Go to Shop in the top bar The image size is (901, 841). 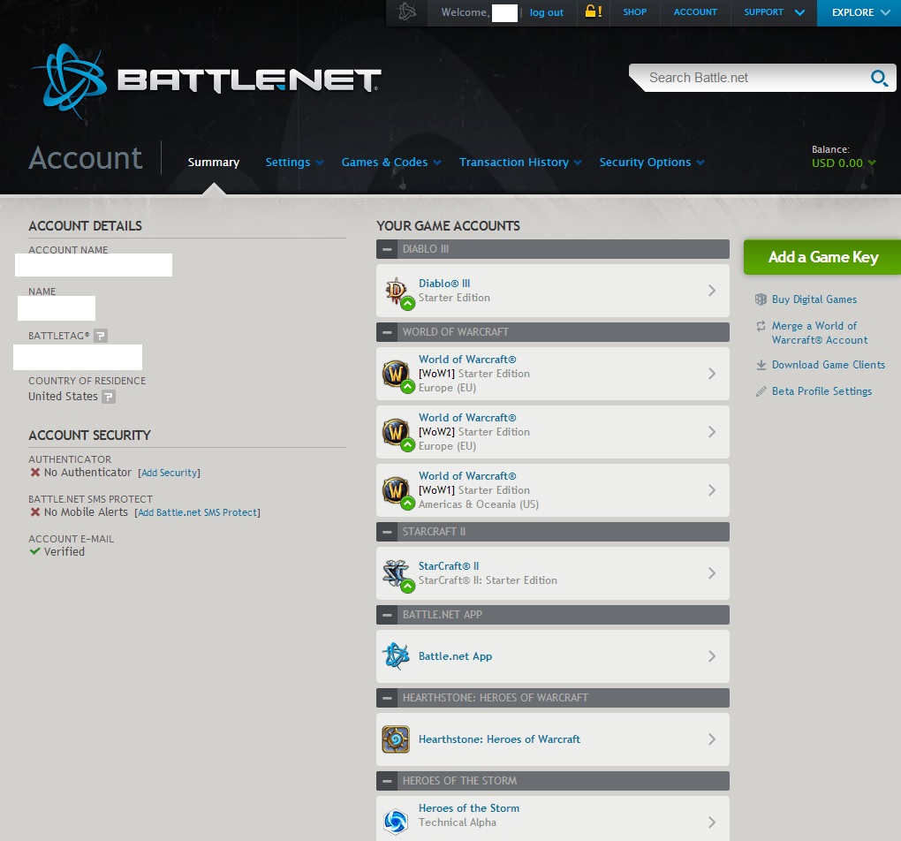coord(634,12)
